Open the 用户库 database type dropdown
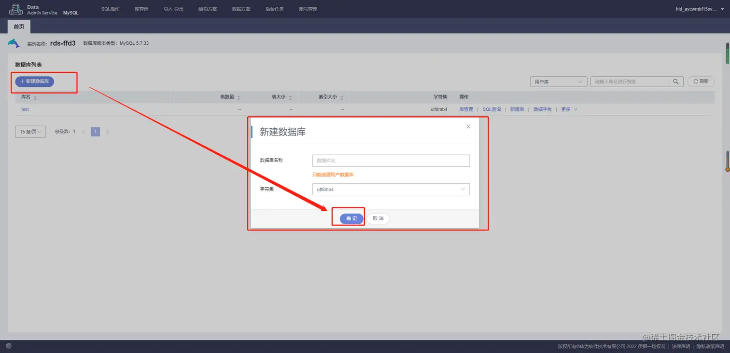Image resolution: width=730 pixels, height=353 pixels. coord(559,81)
